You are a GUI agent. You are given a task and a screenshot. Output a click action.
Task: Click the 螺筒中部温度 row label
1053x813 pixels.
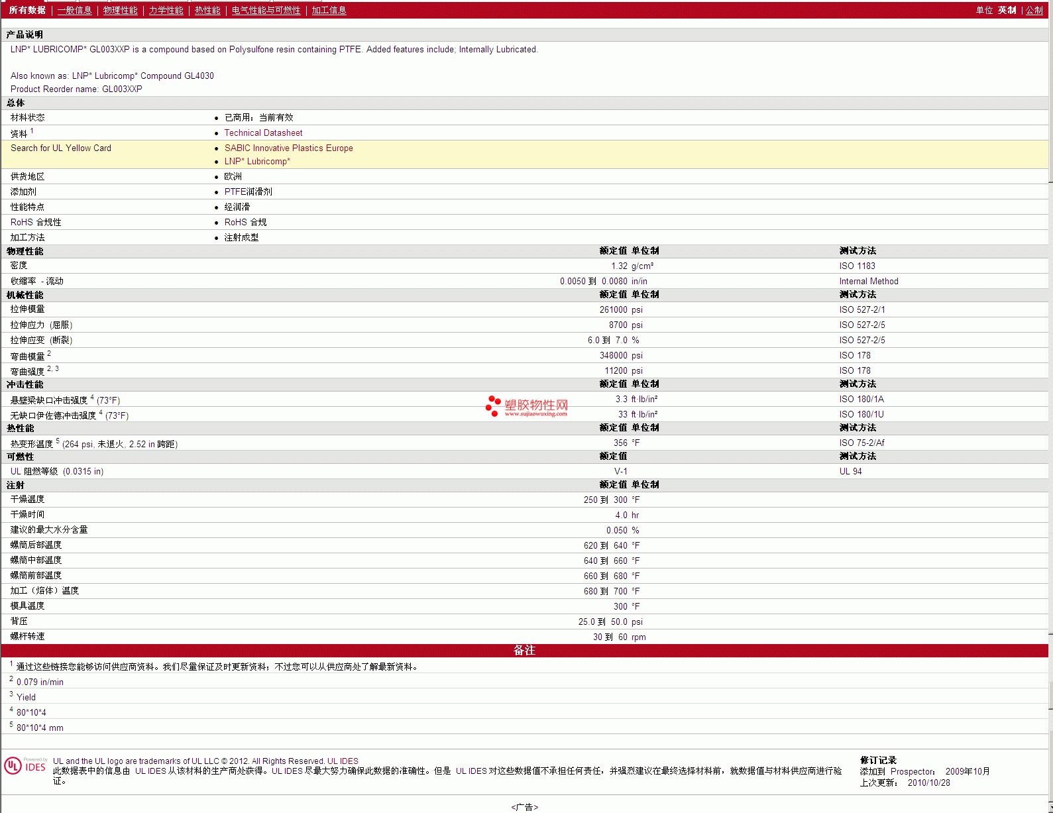tap(36, 561)
